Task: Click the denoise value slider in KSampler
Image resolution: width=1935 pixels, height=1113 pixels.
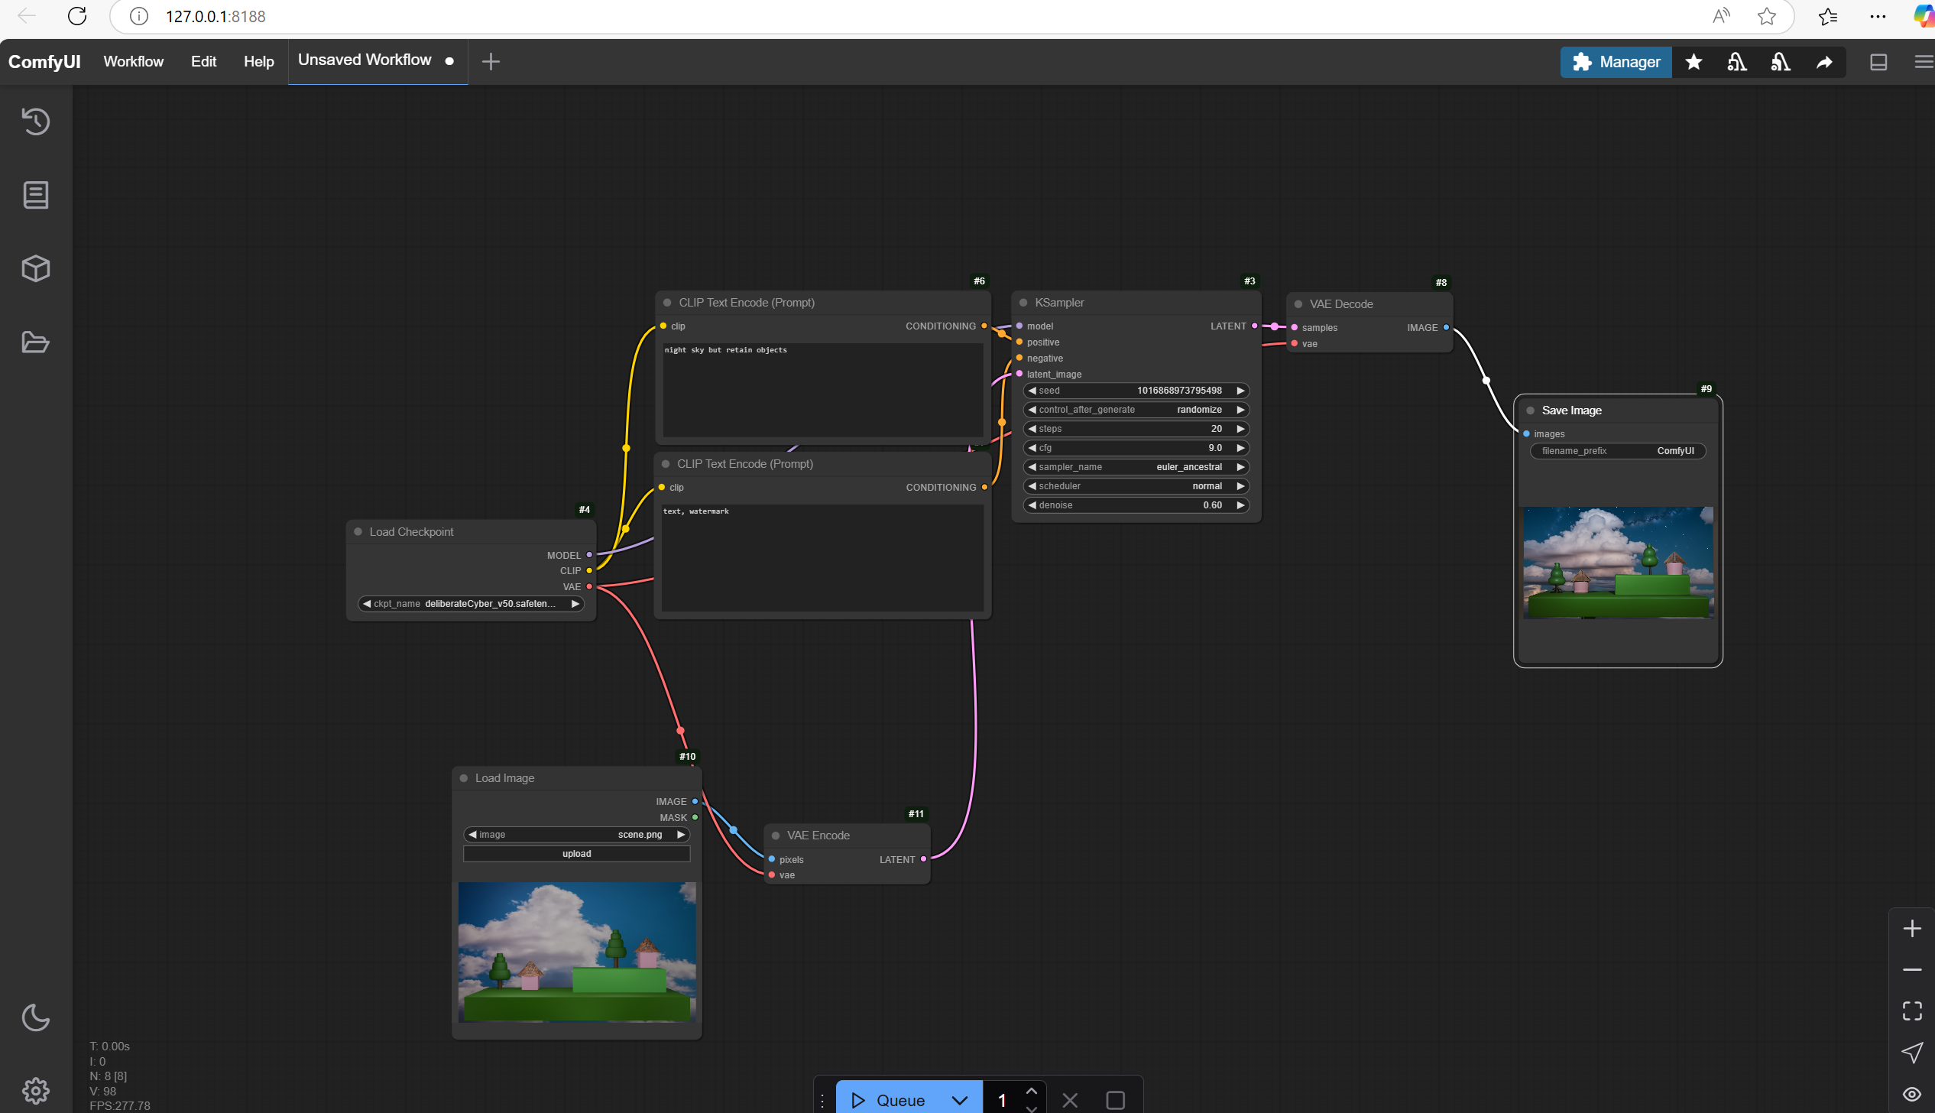Action: pos(1135,505)
